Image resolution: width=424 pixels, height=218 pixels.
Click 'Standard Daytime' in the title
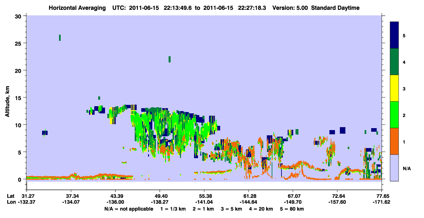(335, 8)
